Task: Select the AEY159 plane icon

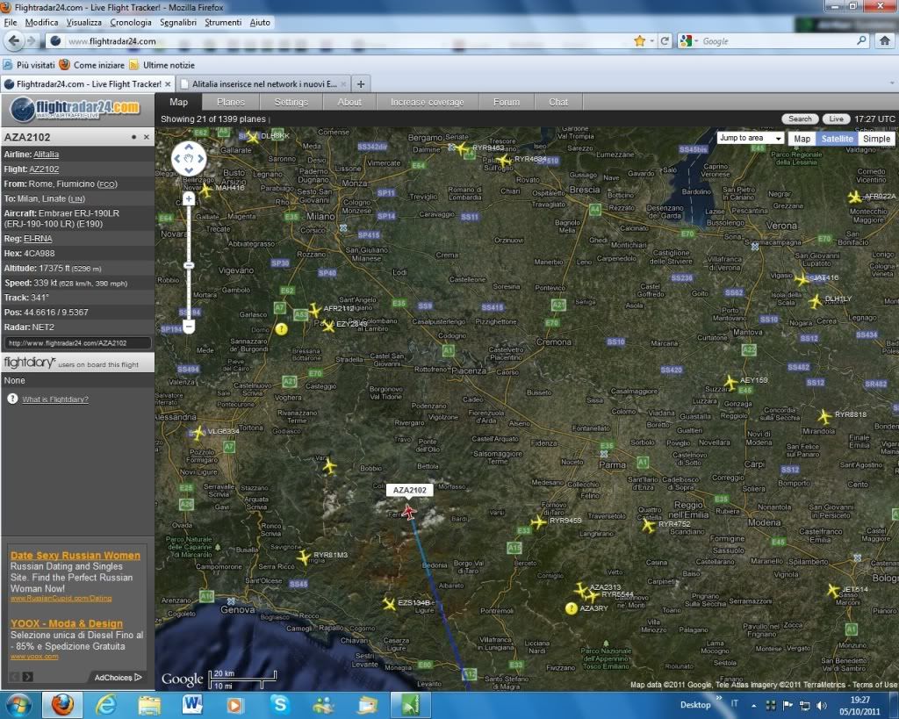Action: point(730,382)
